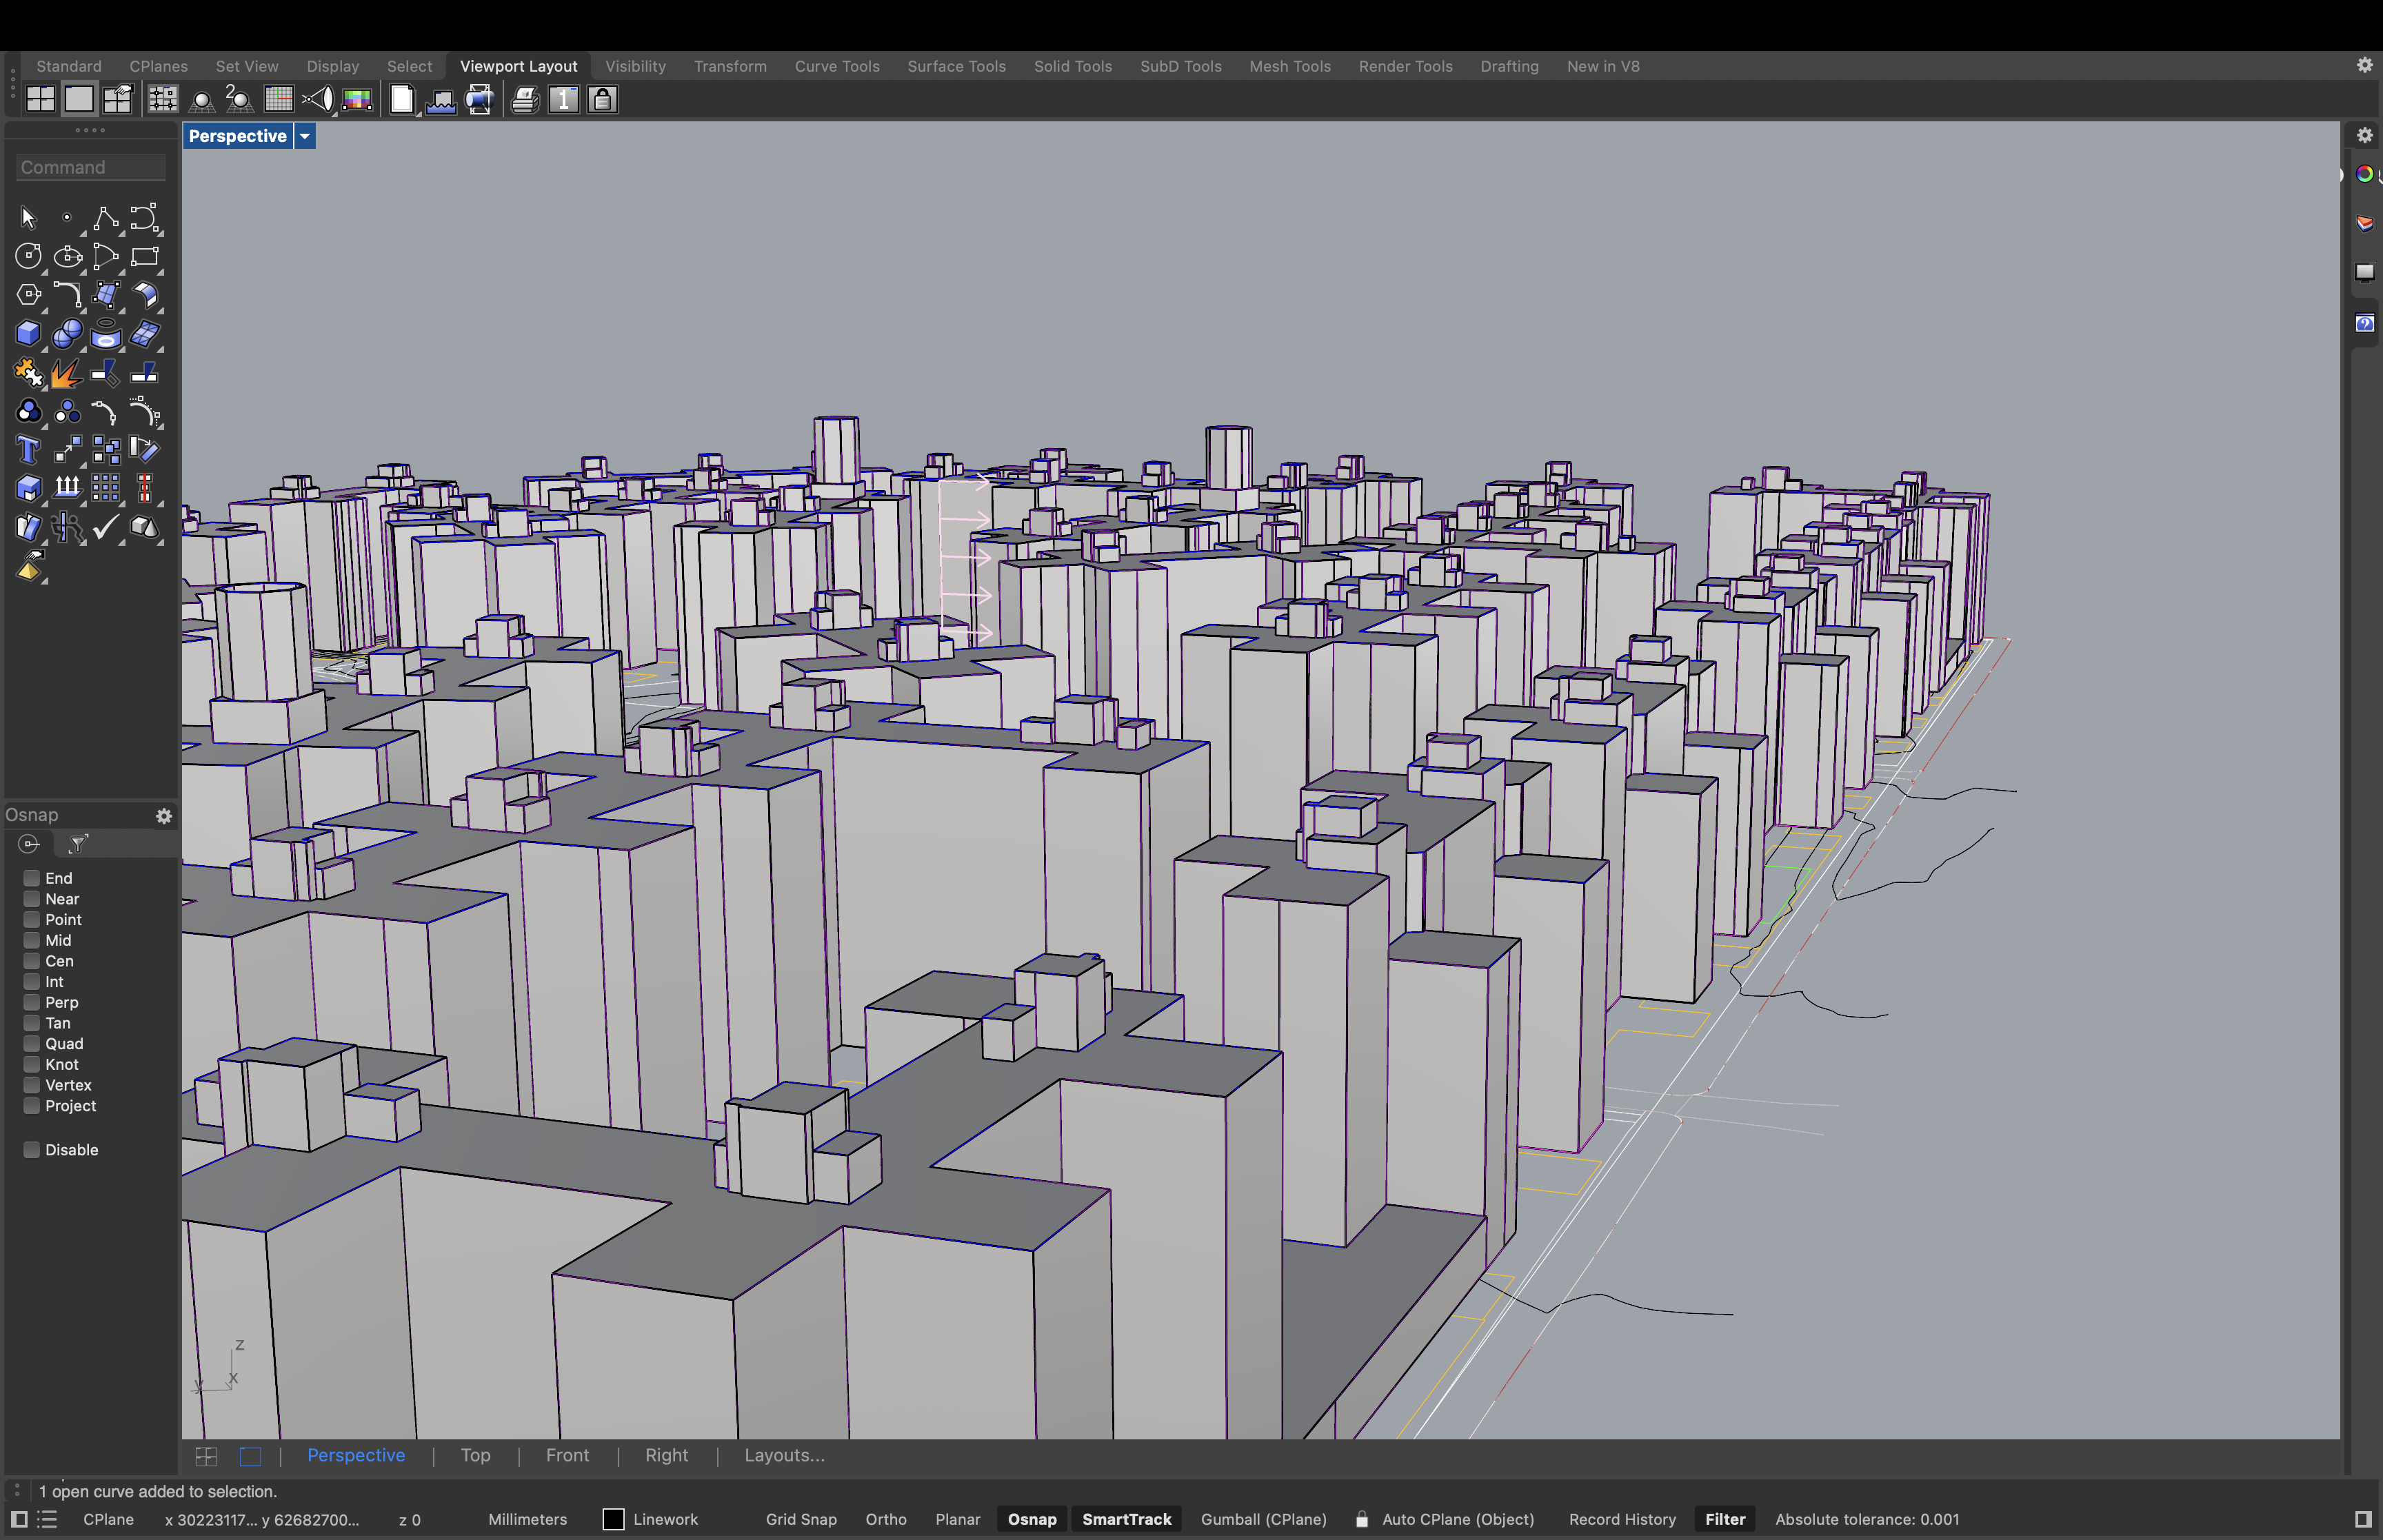Toggle the Disable osnap checkbox

[32, 1149]
